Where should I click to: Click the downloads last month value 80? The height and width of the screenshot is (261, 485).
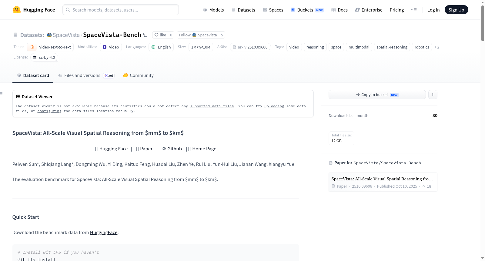[435, 115]
